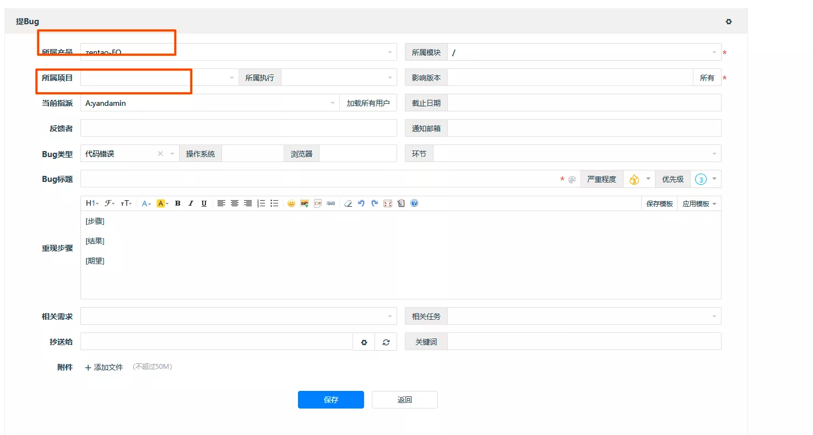Image resolution: width=813 pixels, height=435 pixels.
Task: Open the 所属模块 dropdown
Action: (584, 52)
